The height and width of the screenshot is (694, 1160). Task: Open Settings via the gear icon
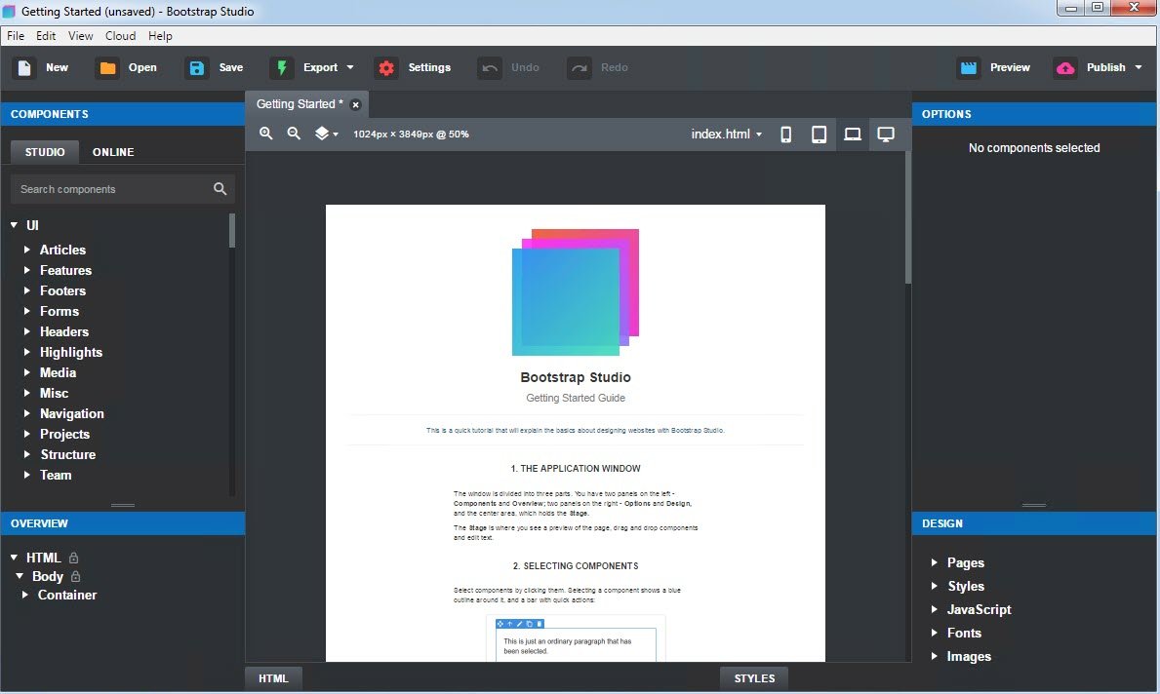tap(386, 68)
